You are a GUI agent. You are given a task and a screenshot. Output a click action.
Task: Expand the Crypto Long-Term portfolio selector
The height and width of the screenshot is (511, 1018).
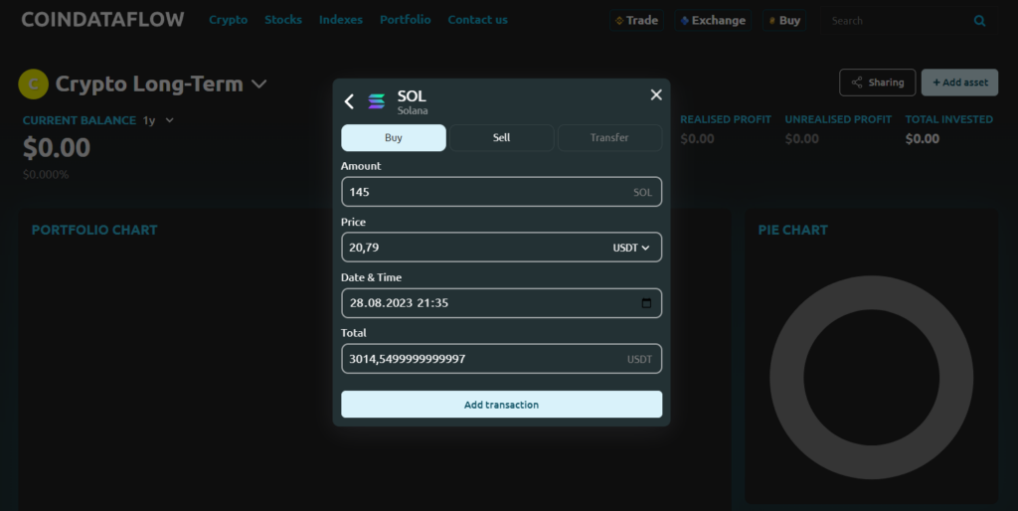[259, 84]
